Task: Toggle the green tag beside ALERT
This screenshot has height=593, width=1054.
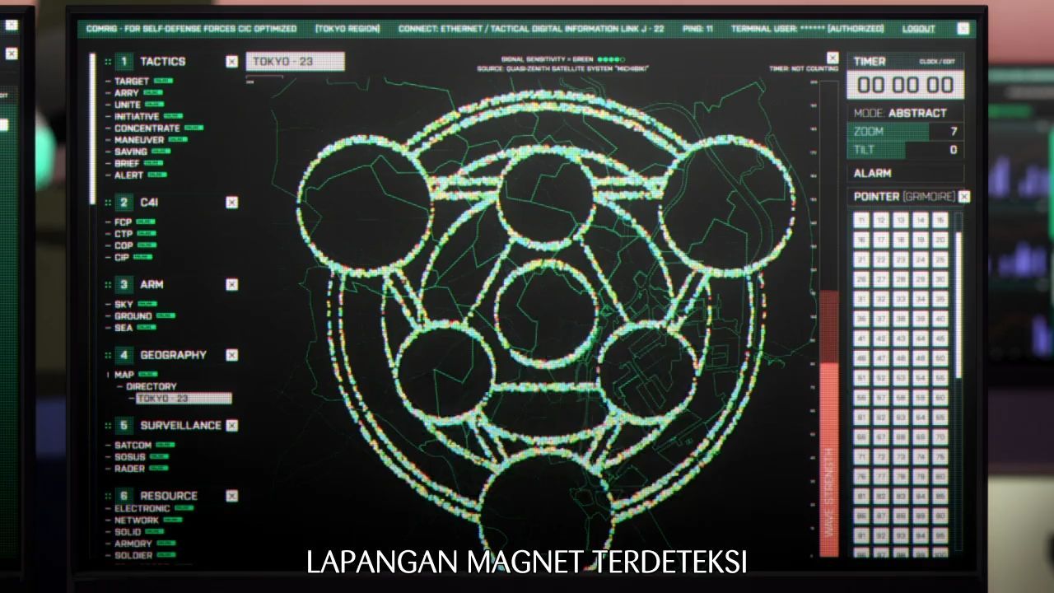Action: pos(156,175)
